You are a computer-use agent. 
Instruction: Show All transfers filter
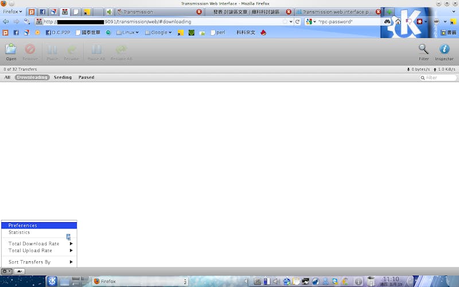click(7, 77)
